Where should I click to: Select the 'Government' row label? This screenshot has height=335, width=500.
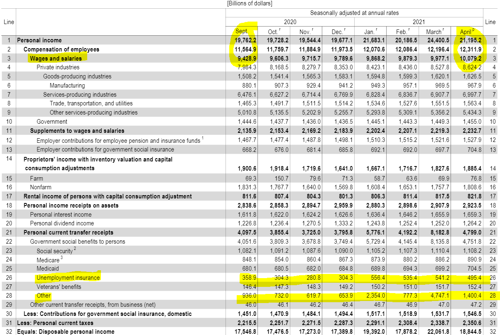coord(52,122)
